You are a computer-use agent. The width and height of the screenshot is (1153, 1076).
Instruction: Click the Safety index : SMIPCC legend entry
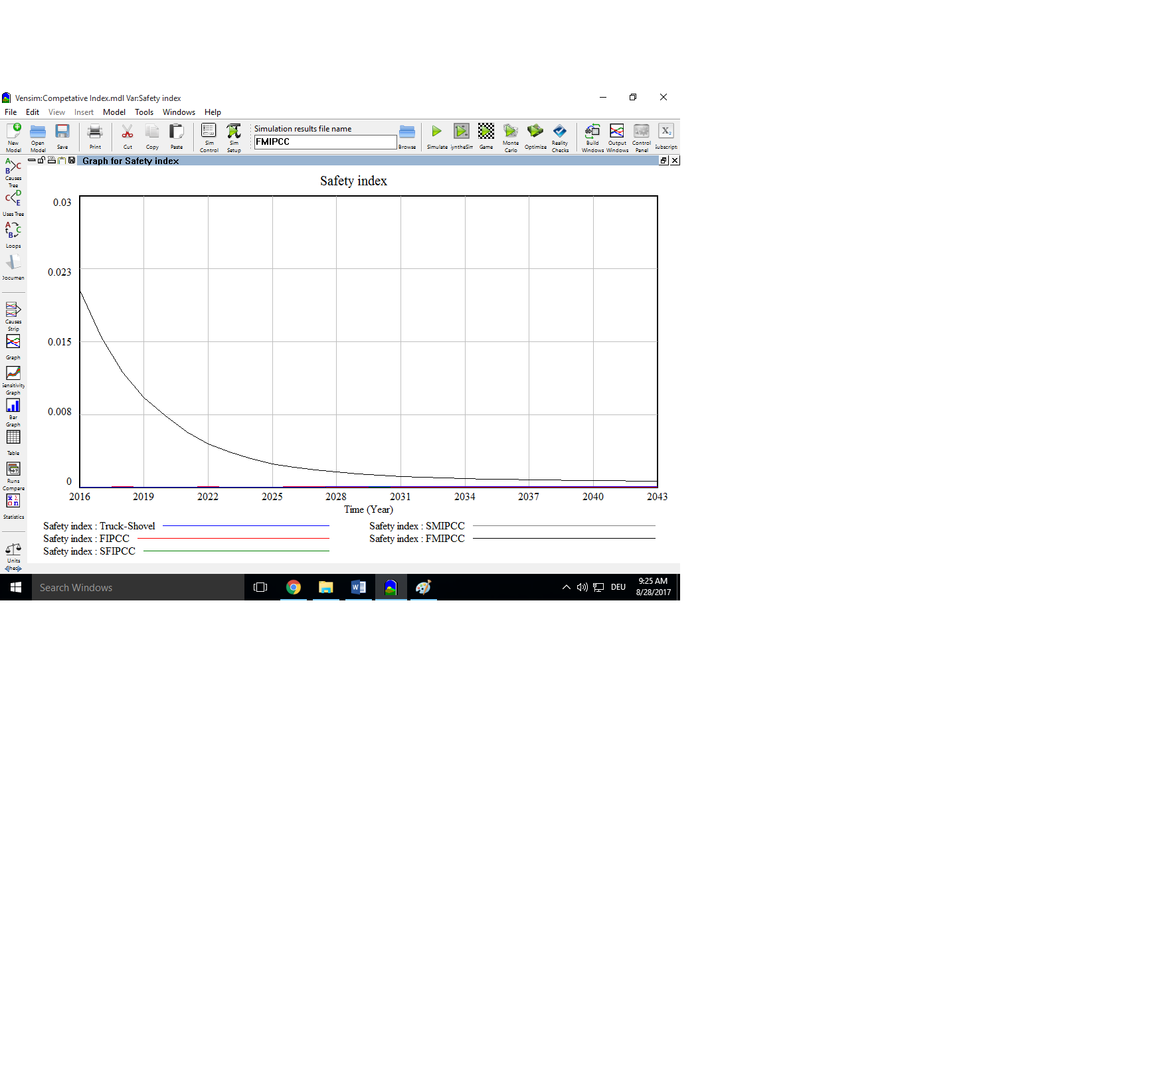[x=417, y=526]
